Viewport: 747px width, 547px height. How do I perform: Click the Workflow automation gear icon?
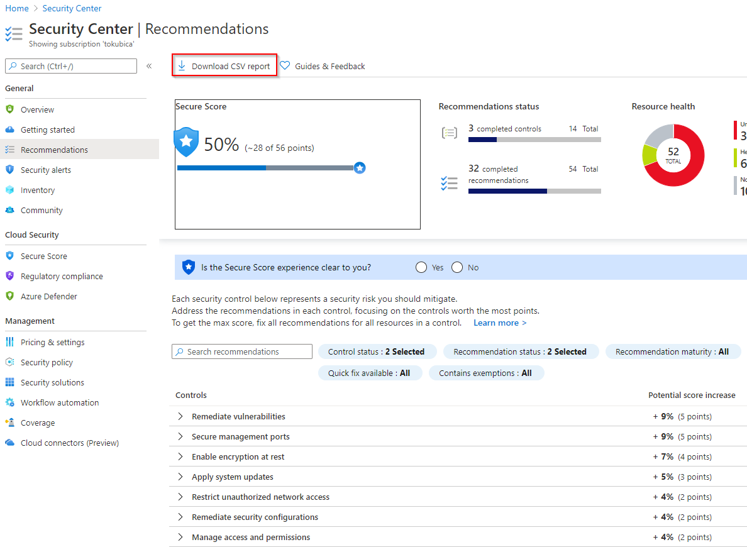[9, 402]
